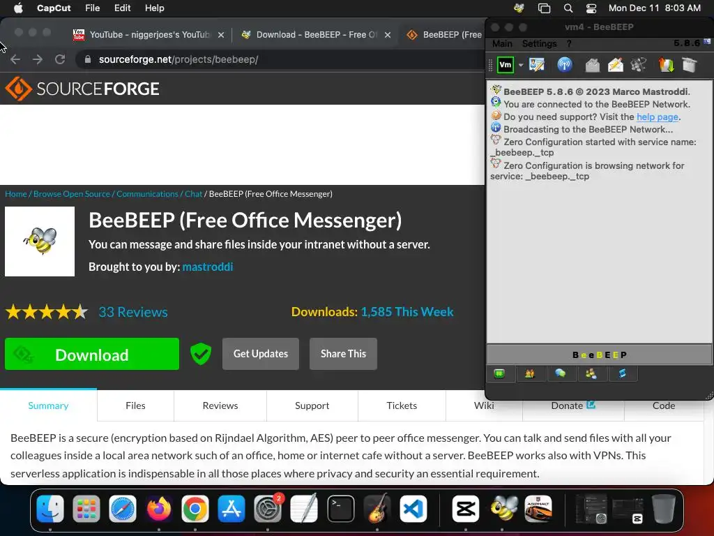Open the Edit menu in the macOS menu bar

click(x=122, y=8)
